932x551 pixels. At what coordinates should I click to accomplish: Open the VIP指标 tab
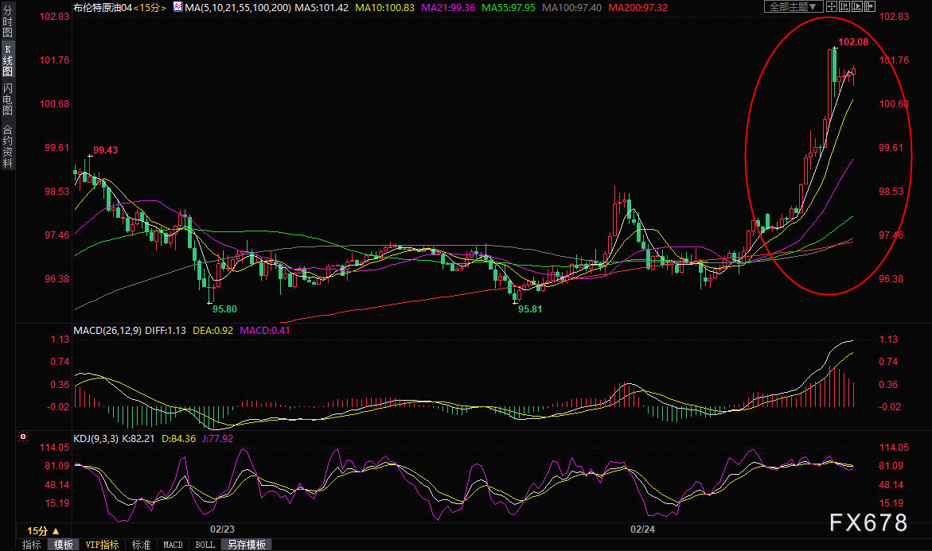(102, 545)
